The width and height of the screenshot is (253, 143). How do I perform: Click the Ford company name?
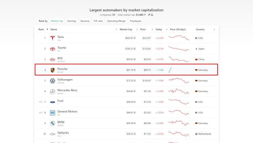click(60, 101)
